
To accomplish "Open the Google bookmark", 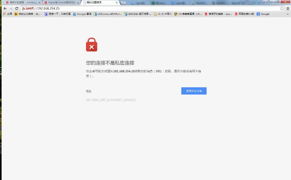I will (263, 14).
